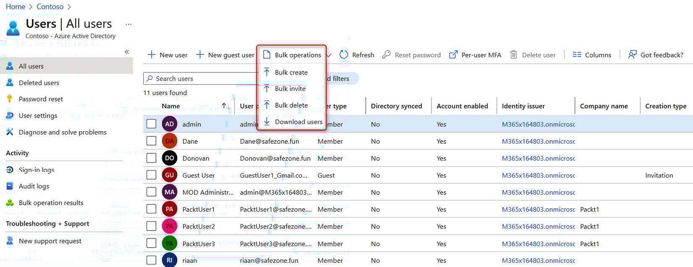Check the Dane user row checkbox
This screenshot has width=693, height=267.
151,141
